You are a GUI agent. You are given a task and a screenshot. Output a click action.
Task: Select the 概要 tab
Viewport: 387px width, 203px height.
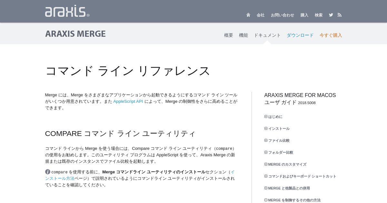click(229, 35)
